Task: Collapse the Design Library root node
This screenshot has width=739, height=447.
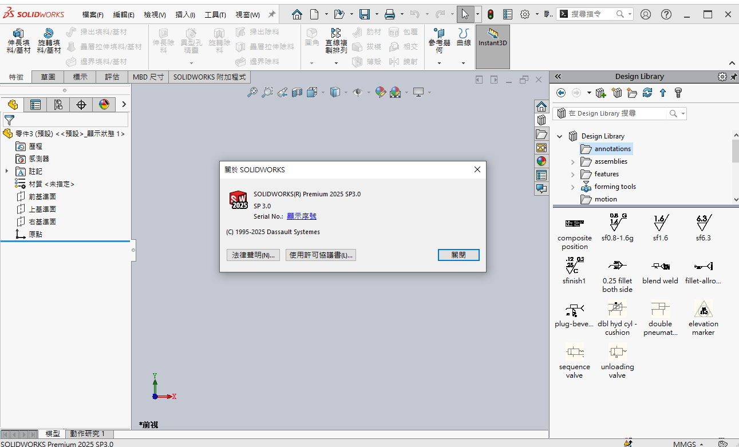Action: pyautogui.click(x=560, y=136)
